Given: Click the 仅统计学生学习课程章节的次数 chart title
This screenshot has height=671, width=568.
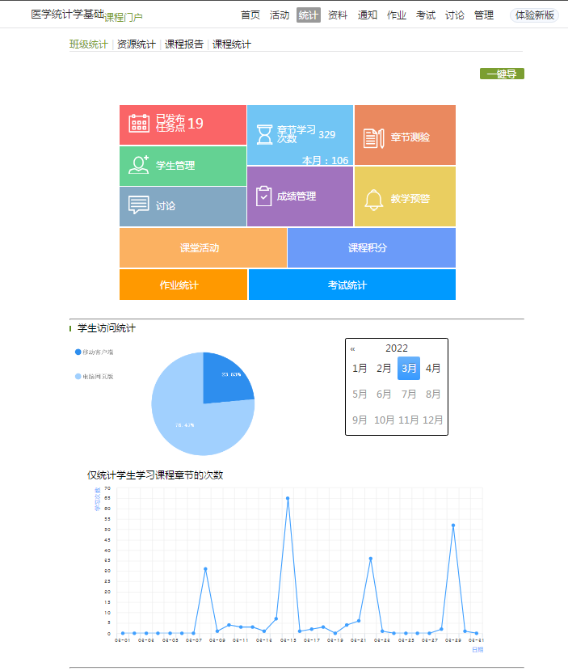Looking at the screenshot, I should click(x=155, y=475).
